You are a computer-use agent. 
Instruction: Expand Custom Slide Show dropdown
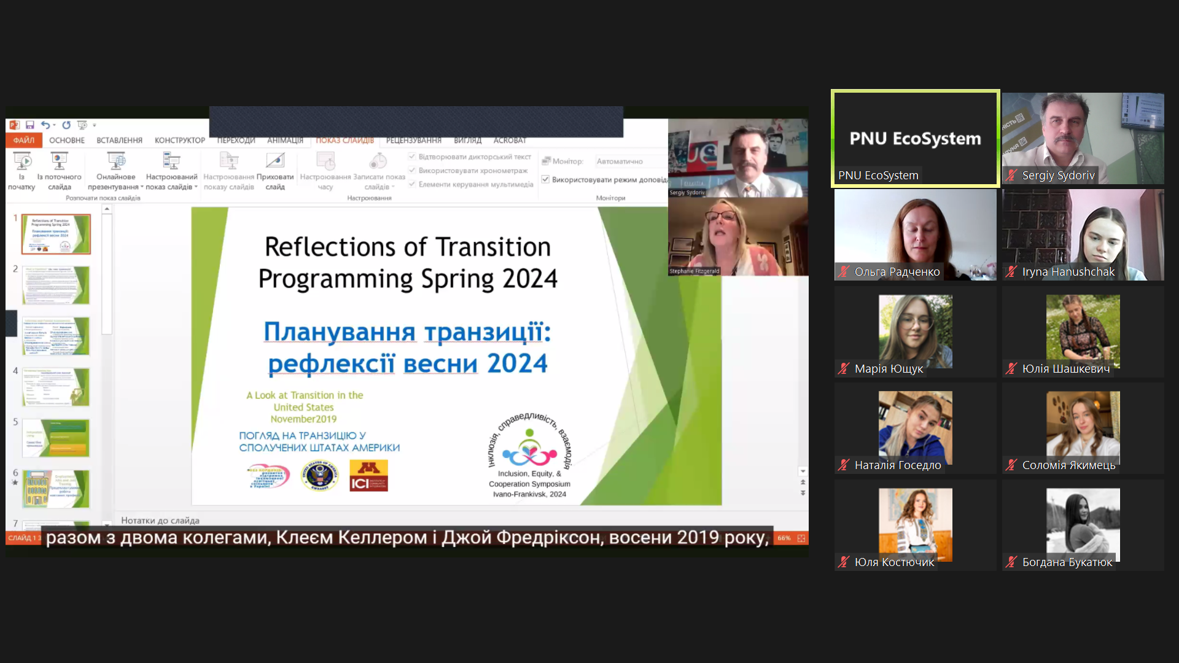click(196, 187)
